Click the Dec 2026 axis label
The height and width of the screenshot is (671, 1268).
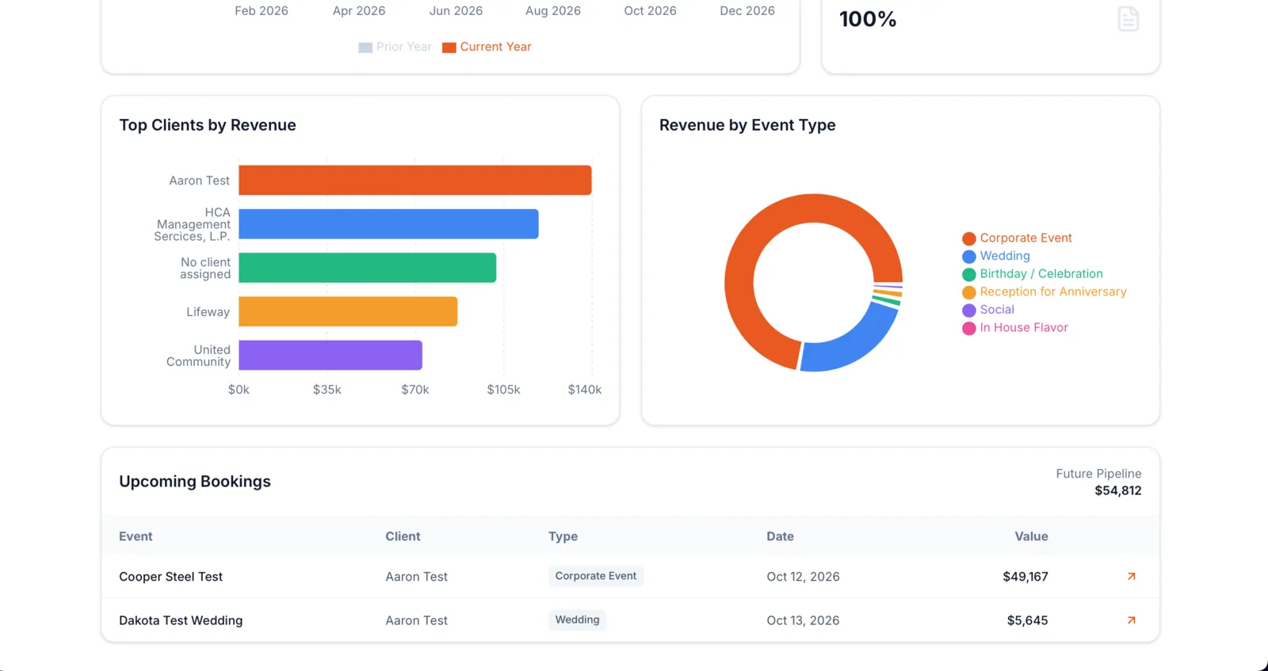point(747,10)
